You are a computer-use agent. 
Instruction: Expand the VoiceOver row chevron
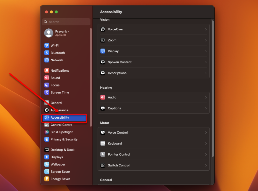(206, 29)
